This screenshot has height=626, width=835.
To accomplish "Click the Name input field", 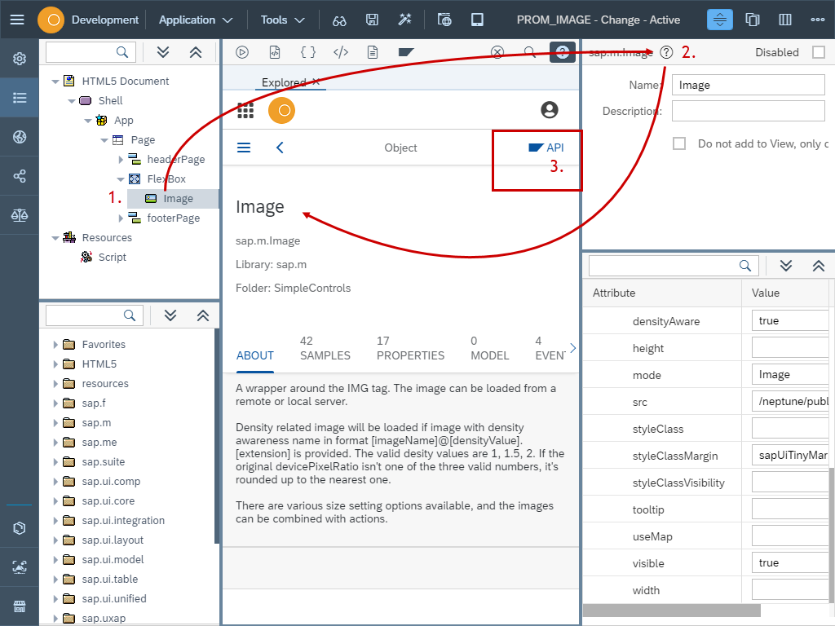I will (x=748, y=85).
